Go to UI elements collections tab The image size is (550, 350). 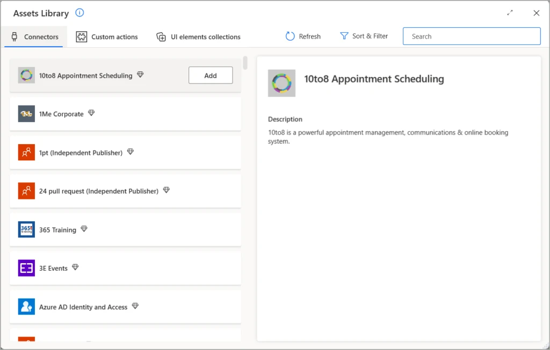(198, 37)
